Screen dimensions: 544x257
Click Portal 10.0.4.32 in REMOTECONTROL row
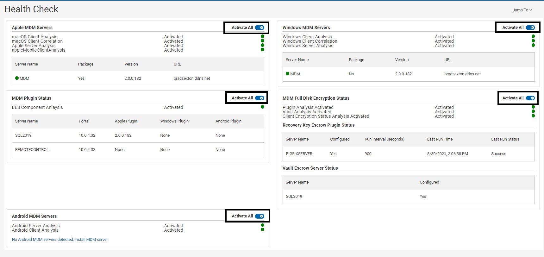click(87, 150)
